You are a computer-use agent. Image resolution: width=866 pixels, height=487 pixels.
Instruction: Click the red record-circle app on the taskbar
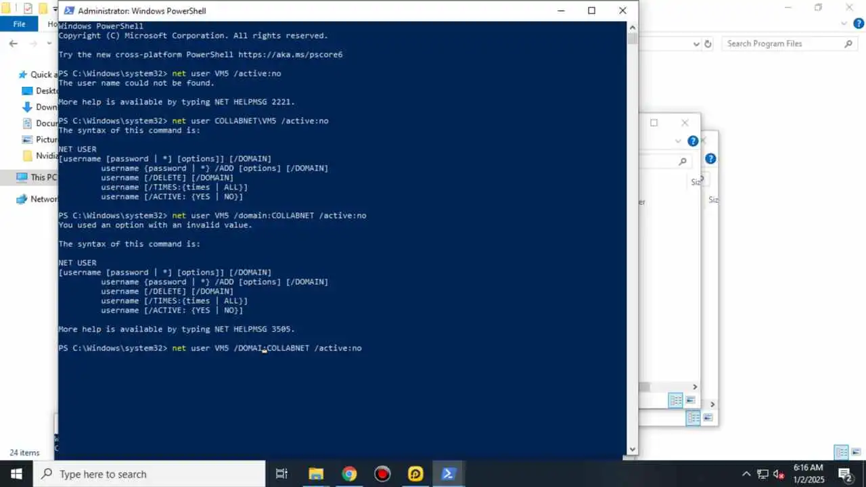382,474
